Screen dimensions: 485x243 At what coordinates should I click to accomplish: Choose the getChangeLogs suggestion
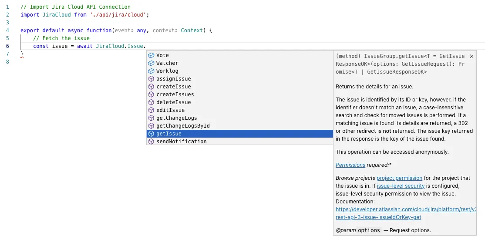click(x=240, y=118)
